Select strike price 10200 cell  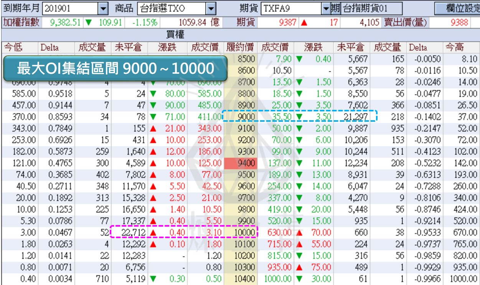click(x=241, y=255)
